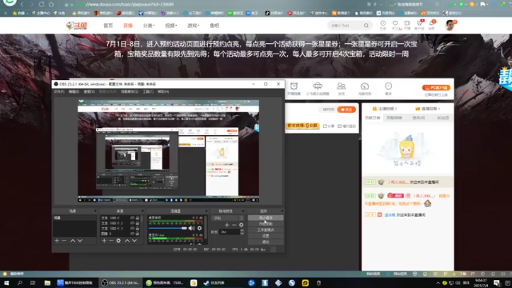This screenshot has width=512, height=288.
Task: Open OBS 工具(T) menu
Action: 148,92
